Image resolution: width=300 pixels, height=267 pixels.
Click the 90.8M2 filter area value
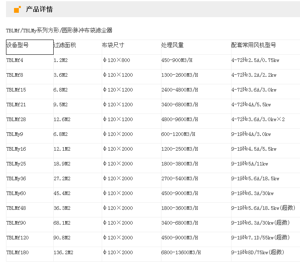coord(62,238)
